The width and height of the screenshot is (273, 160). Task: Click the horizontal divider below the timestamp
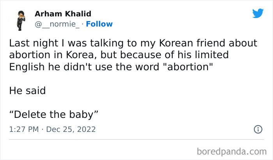point(136,140)
